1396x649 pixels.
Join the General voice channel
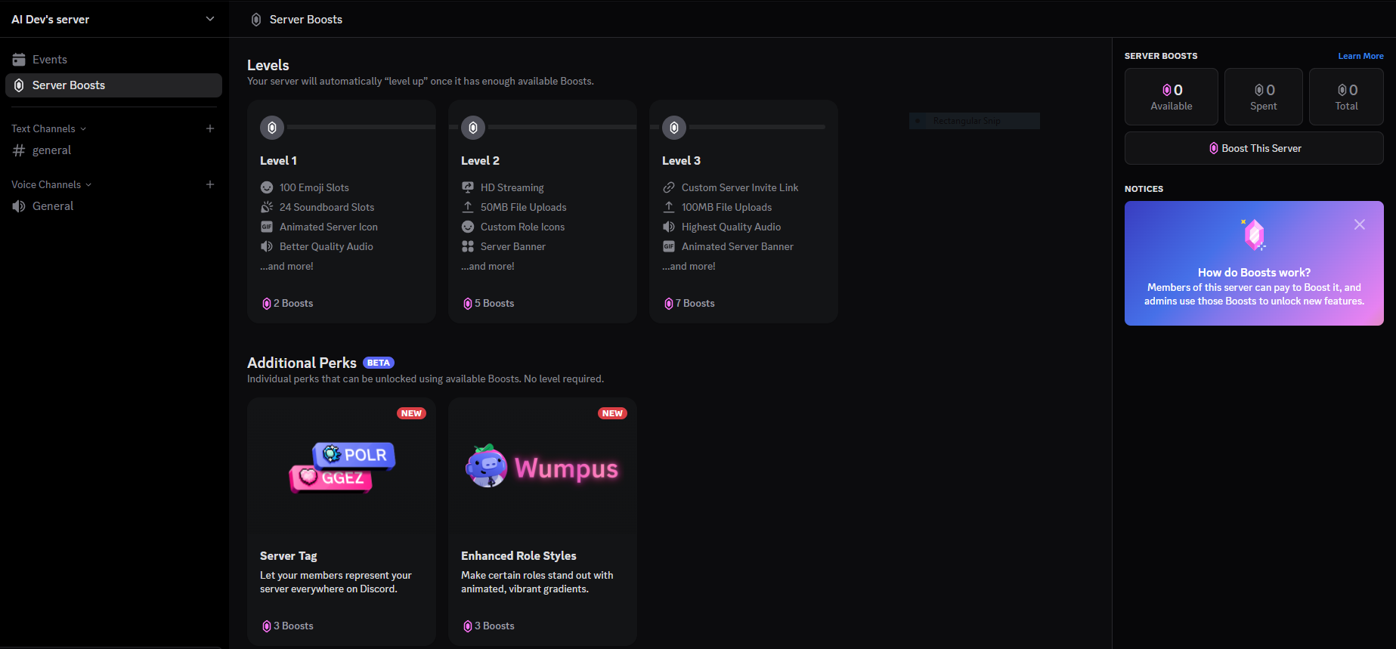point(113,206)
